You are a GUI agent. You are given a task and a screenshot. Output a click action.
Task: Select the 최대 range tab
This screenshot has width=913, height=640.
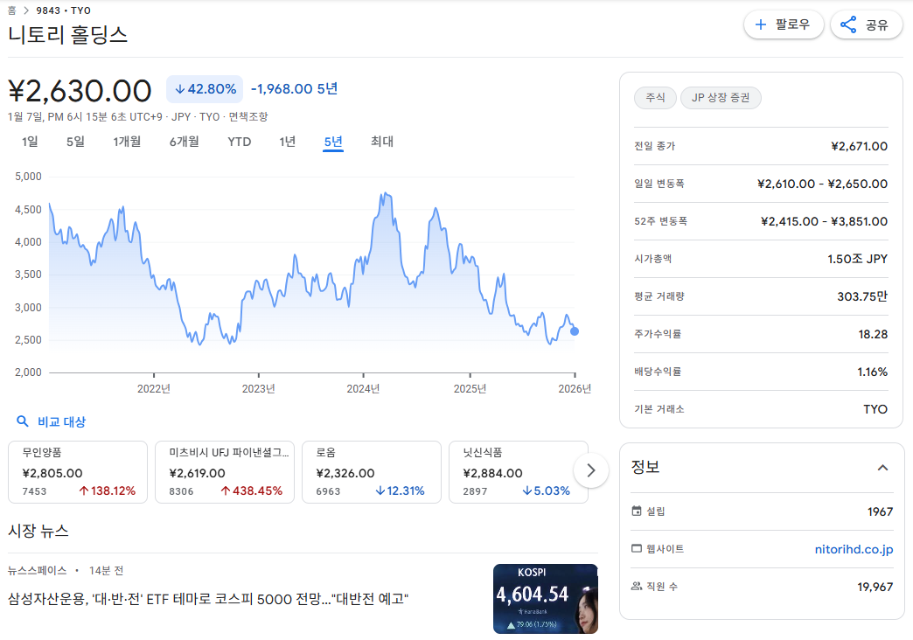[x=382, y=142]
